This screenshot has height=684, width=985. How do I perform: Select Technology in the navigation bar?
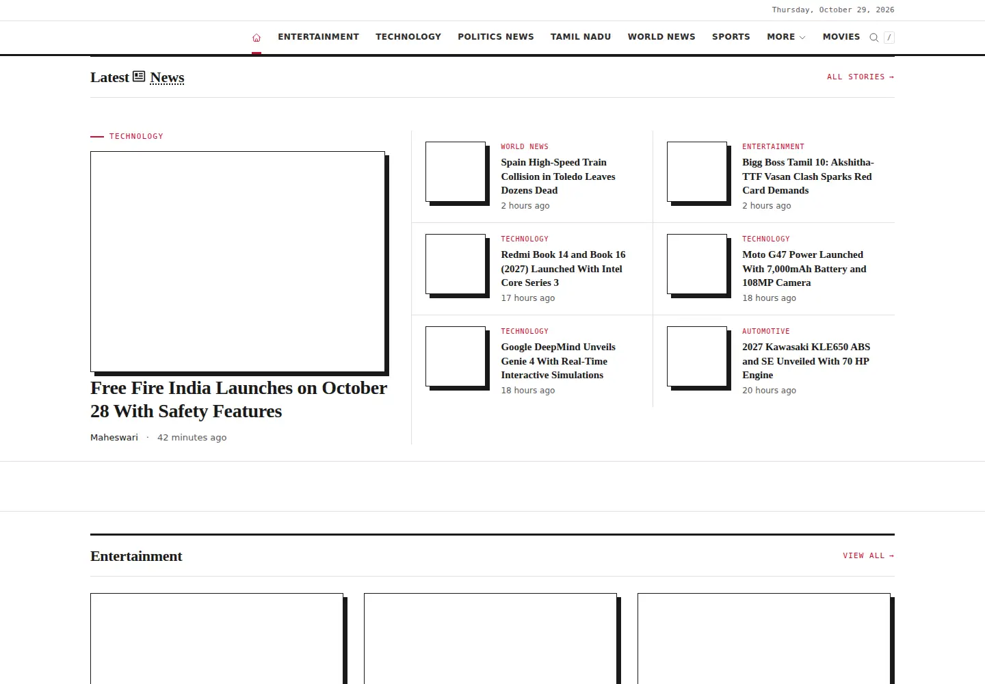coord(408,37)
